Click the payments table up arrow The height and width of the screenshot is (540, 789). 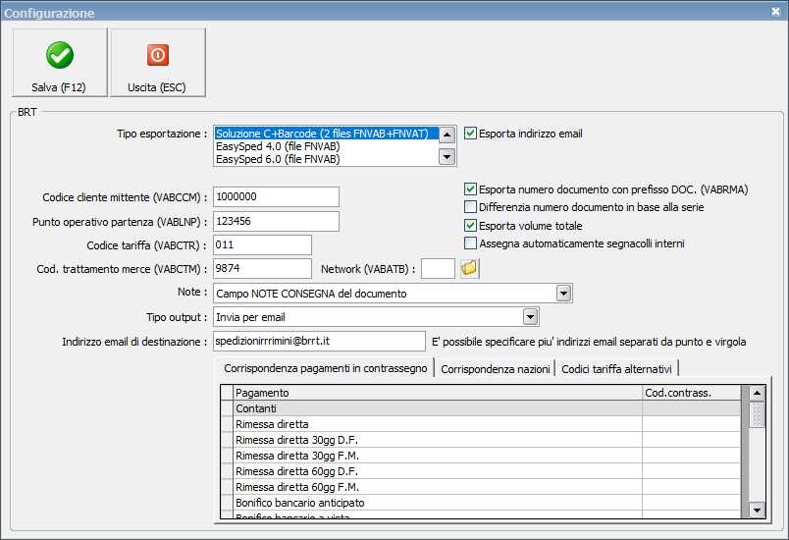coord(757,393)
